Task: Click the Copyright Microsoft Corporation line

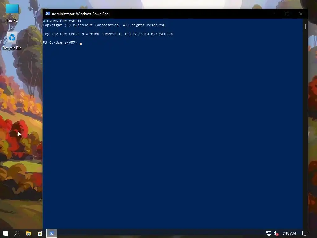Action: click(x=104, y=25)
